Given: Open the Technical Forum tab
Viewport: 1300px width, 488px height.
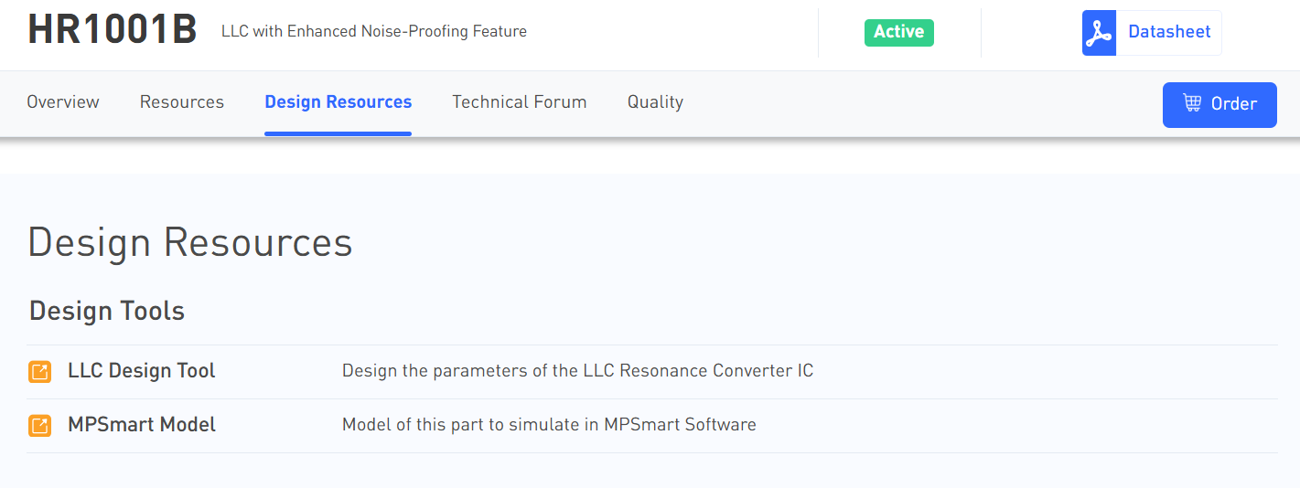Looking at the screenshot, I should pos(519,102).
